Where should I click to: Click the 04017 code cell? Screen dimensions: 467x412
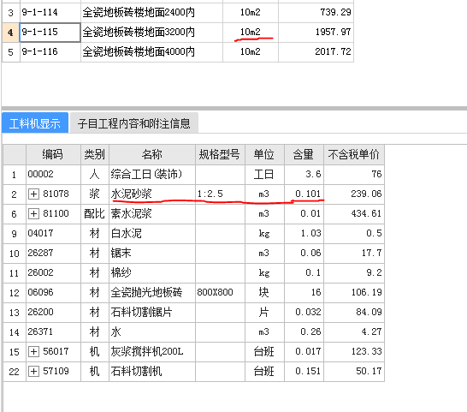53,234
